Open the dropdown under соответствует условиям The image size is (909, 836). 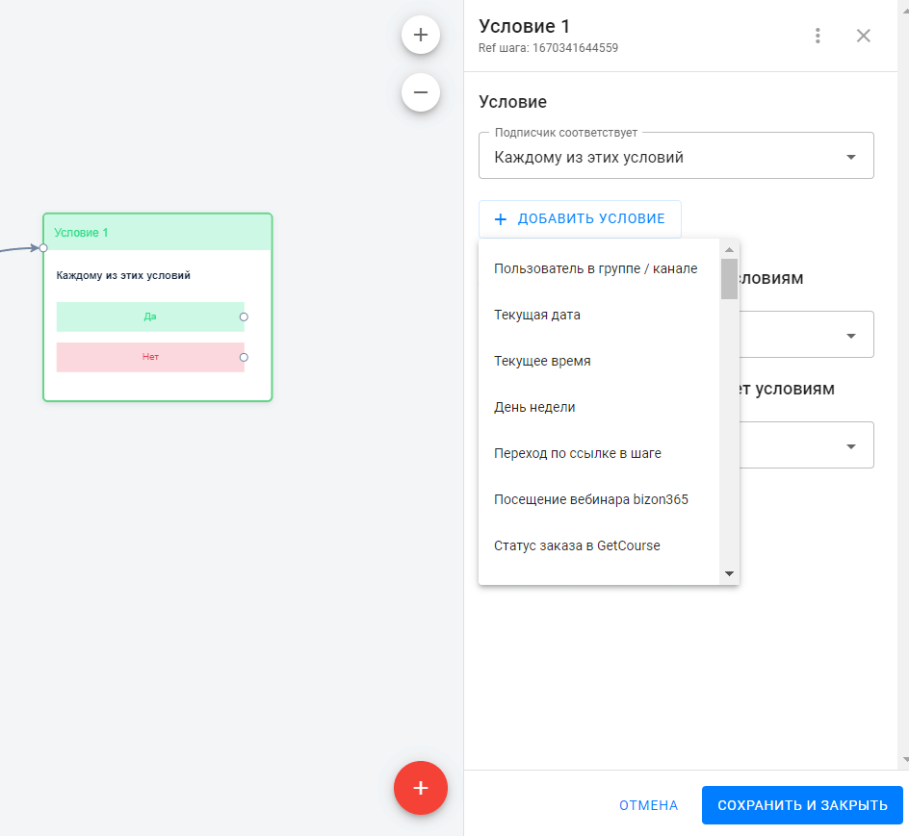pos(850,336)
